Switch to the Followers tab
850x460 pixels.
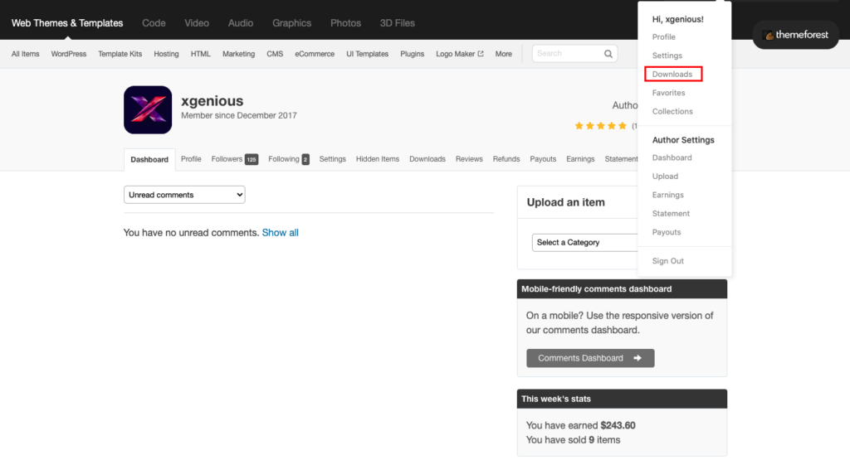coord(227,159)
